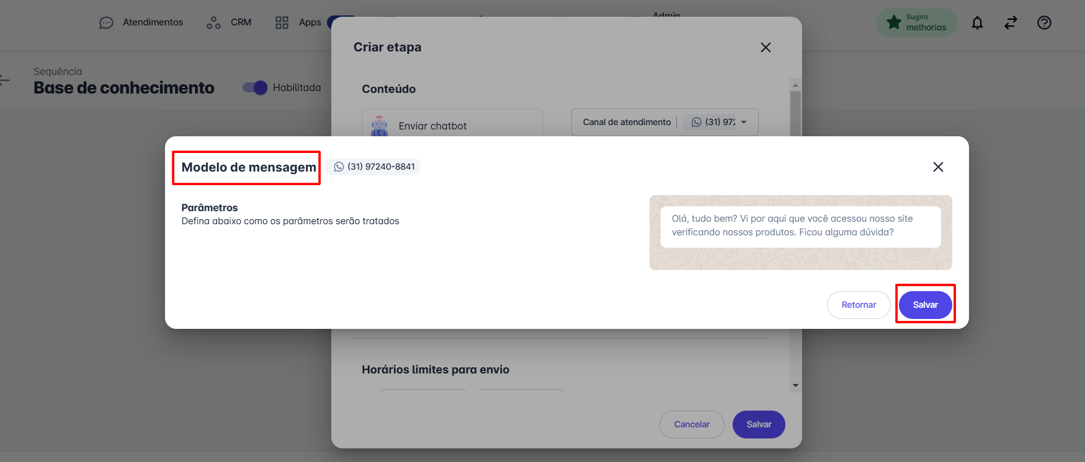The image size is (1085, 462).
Task: Open help using the question mark icon
Action: pyautogui.click(x=1044, y=22)
